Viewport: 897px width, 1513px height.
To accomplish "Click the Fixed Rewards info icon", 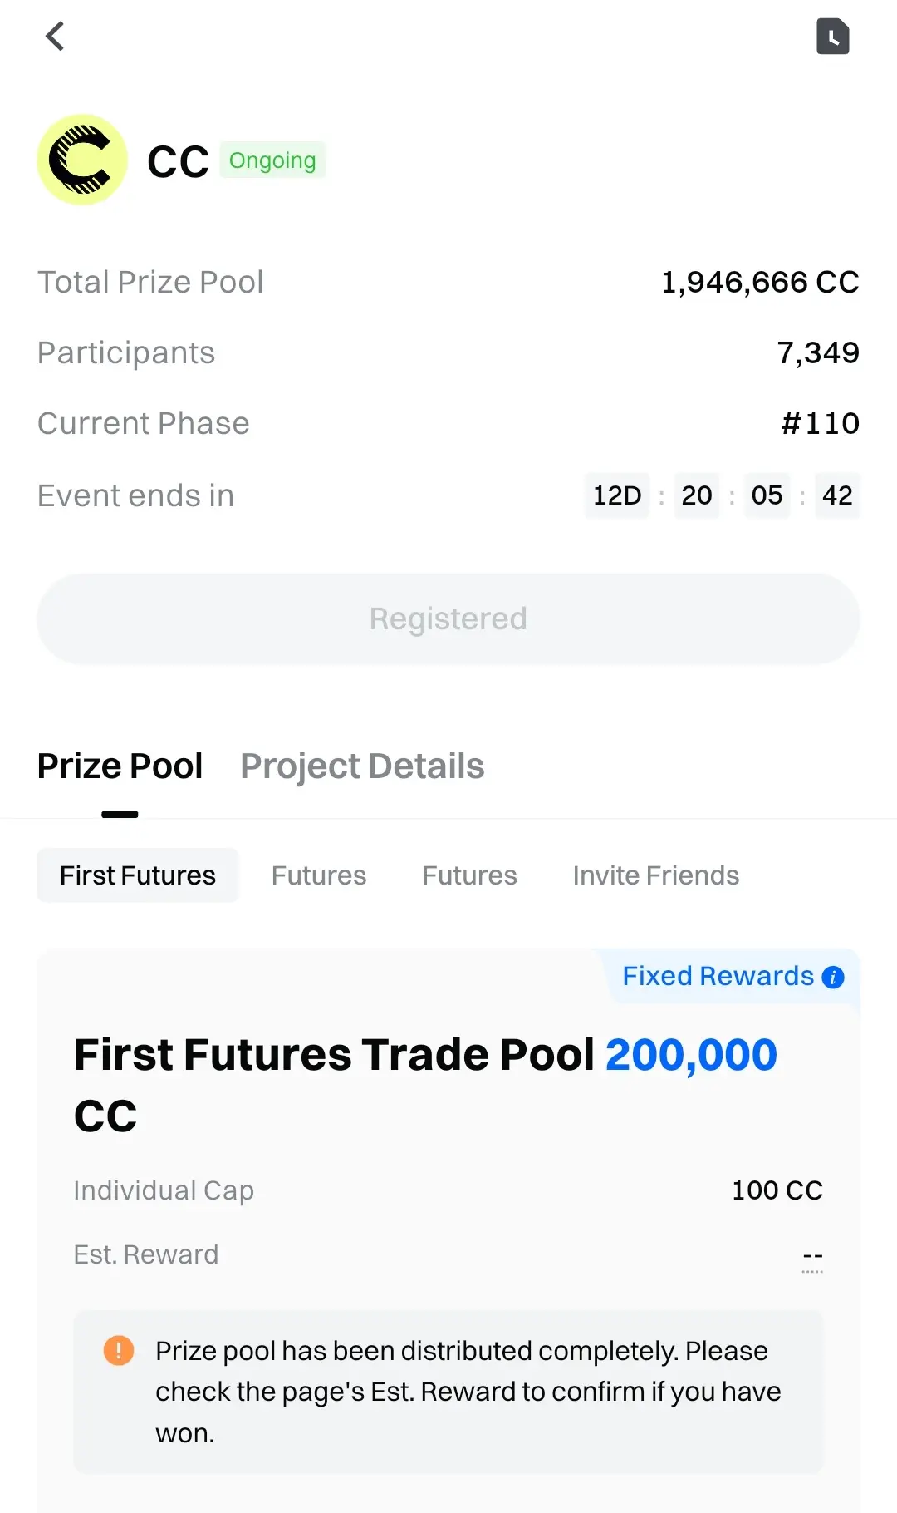I will coord(833,977).
